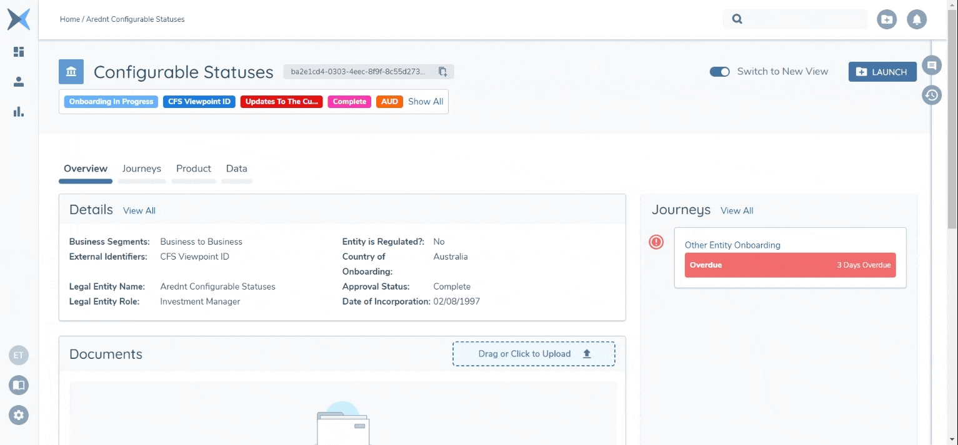The width and height of the screenshot is (958, 445).
Task: Open the documentation book icon in sidebar
Action: tap(19, 385)
